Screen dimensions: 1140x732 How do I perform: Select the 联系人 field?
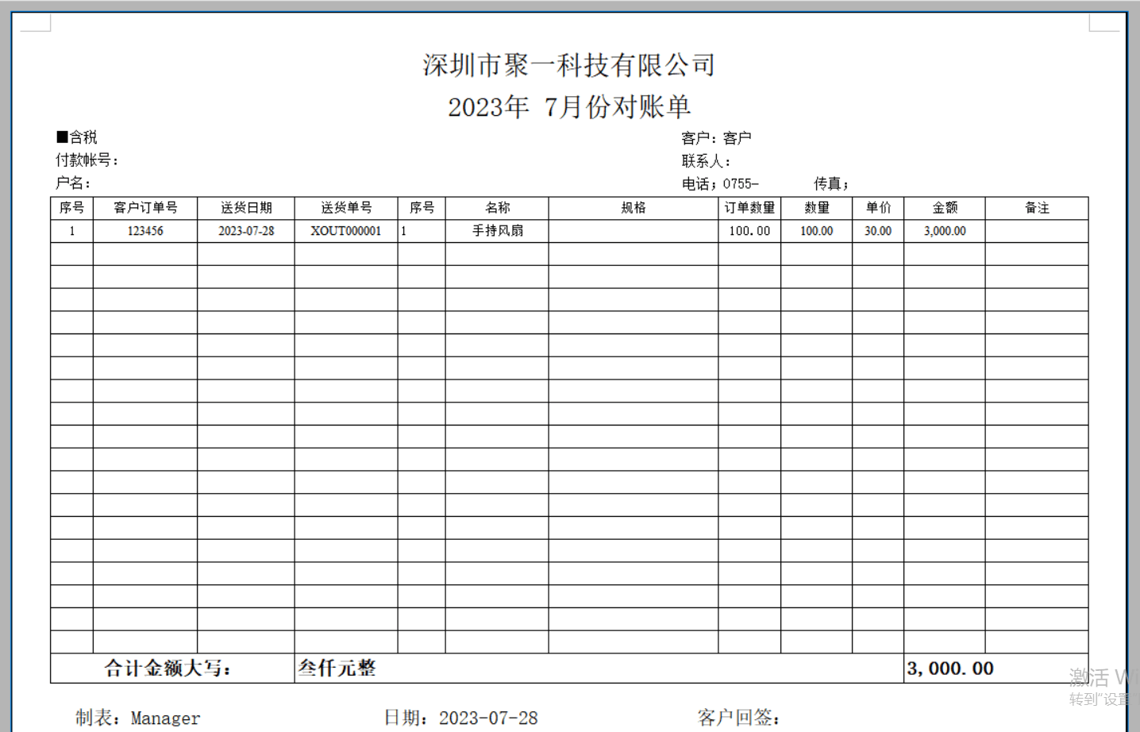tap(705, 161)
